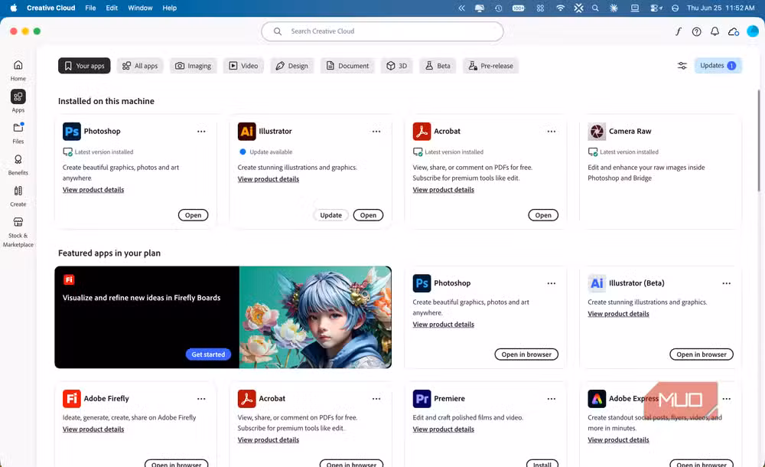This screenshot has height=467, width=765.
Task: Click the Acrobat icon in Featured apps
Action: tap(247, 399)
